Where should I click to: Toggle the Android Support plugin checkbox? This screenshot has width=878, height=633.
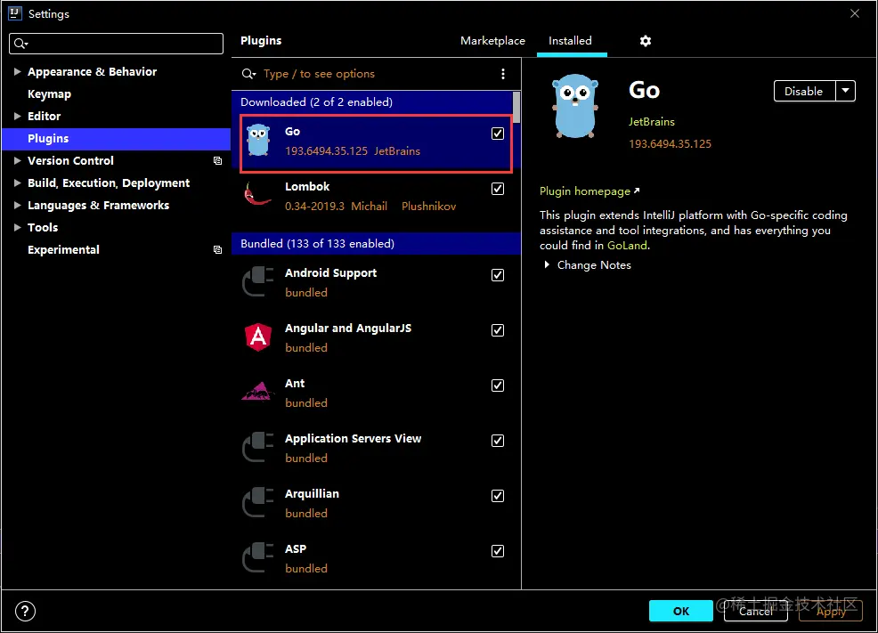497,275
